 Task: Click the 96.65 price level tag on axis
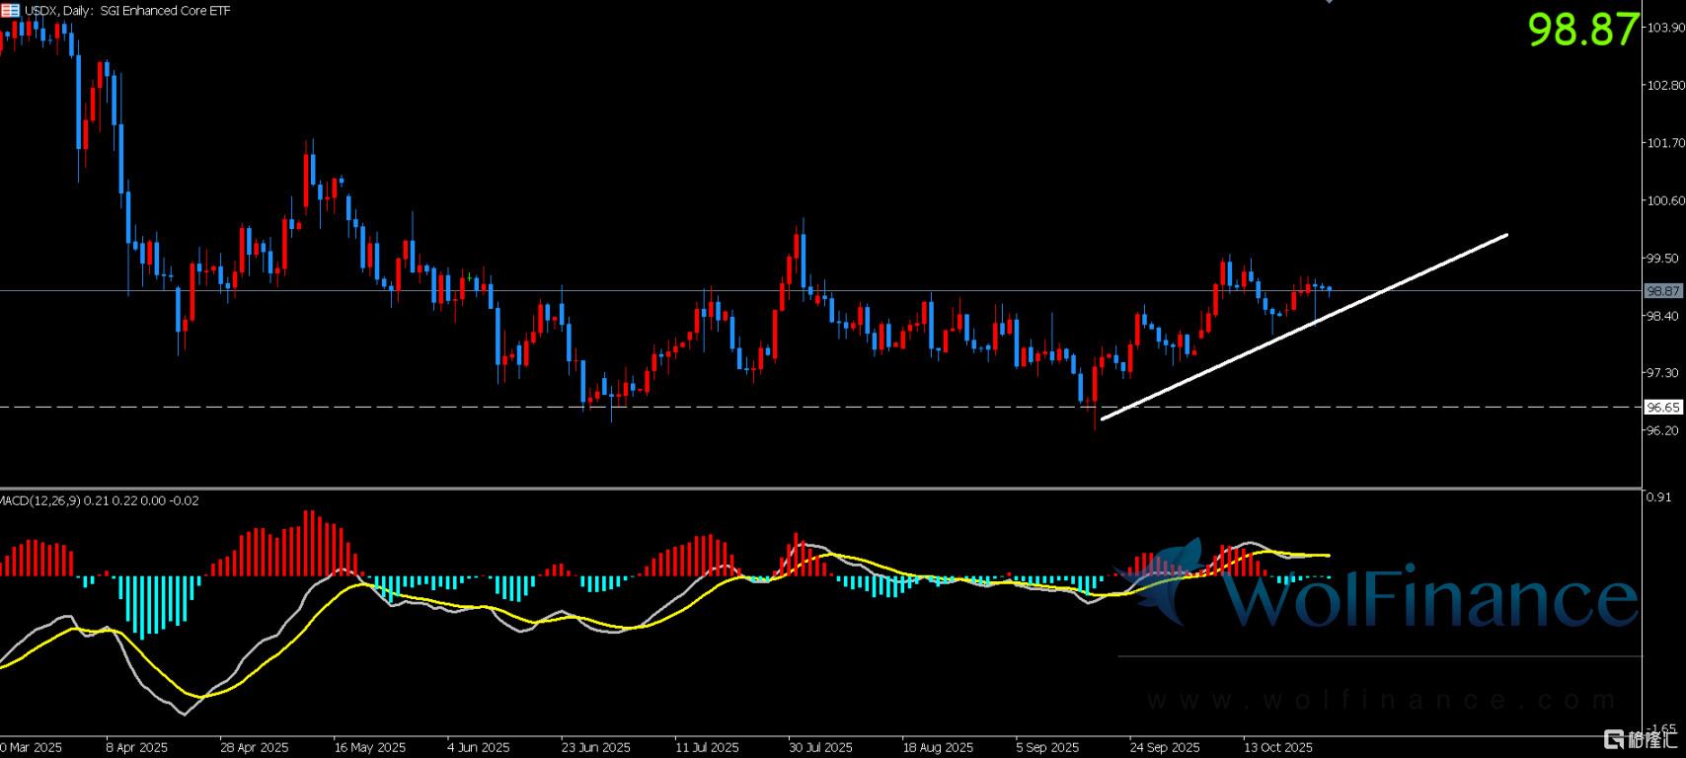[x=1663, y=407]
